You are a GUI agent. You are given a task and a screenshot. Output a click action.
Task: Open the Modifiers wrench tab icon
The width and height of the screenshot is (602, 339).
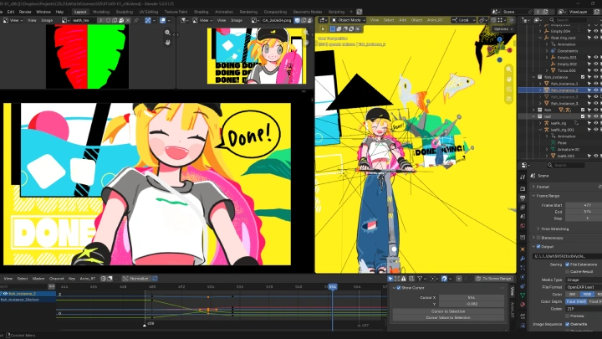click(x=523, y=259)
